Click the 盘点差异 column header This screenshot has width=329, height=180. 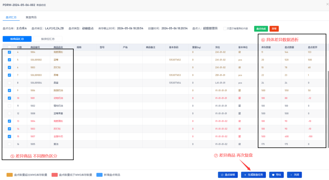point(313,47)
